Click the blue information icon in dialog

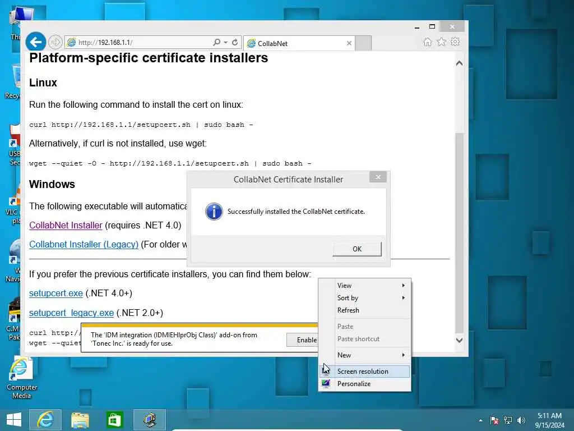(214, 212)
